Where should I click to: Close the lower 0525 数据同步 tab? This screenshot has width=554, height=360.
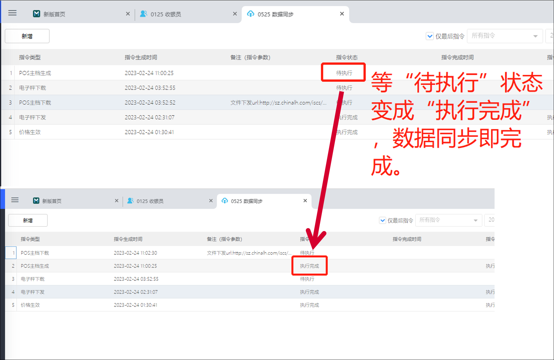pyautogui.click(x=305, y=201)
